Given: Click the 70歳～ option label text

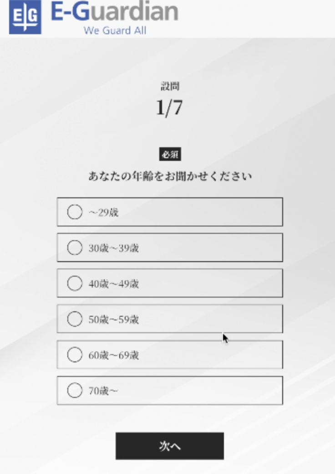Looking at the screenshot, I should [103, 391].
